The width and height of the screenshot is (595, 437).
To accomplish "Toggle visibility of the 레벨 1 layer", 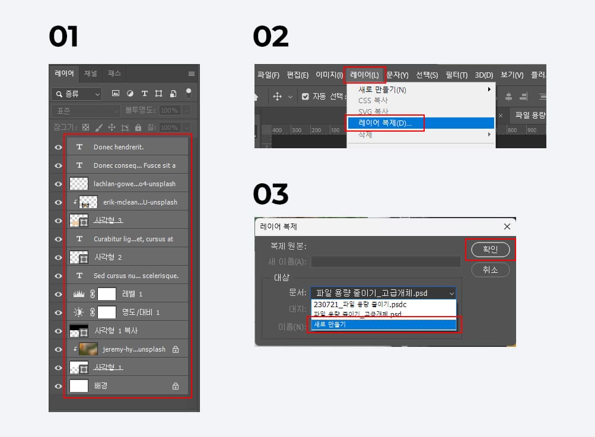I will point(58,293).
